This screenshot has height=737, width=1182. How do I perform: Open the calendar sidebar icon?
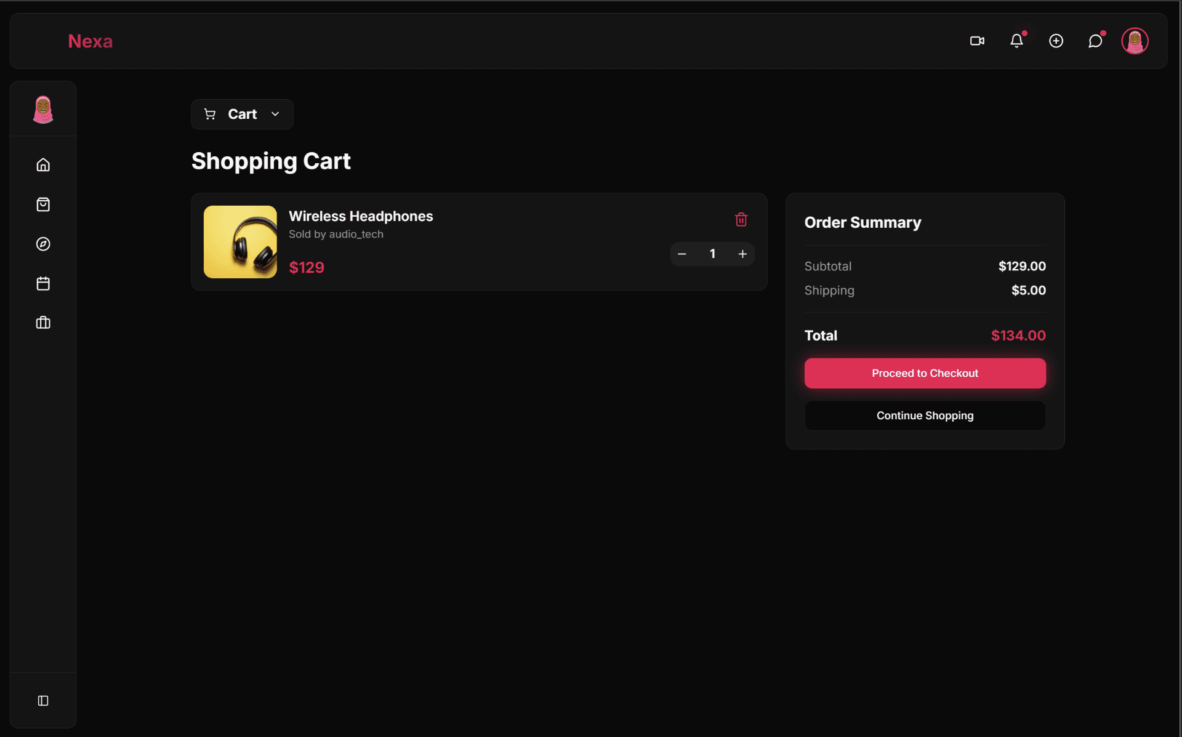pyautogui.click(x=43, y=283)
